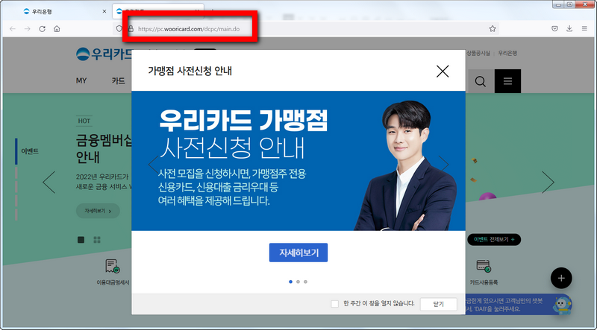This screenshot has width=597, height=330.
Task: Go to previous main banner slide
Action: [49, 182]
